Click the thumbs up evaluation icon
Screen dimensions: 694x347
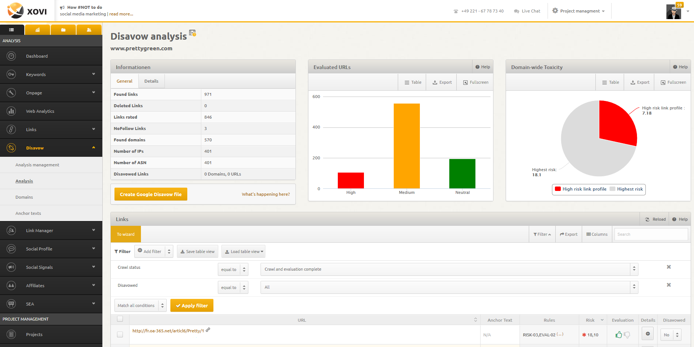(619, 335)
